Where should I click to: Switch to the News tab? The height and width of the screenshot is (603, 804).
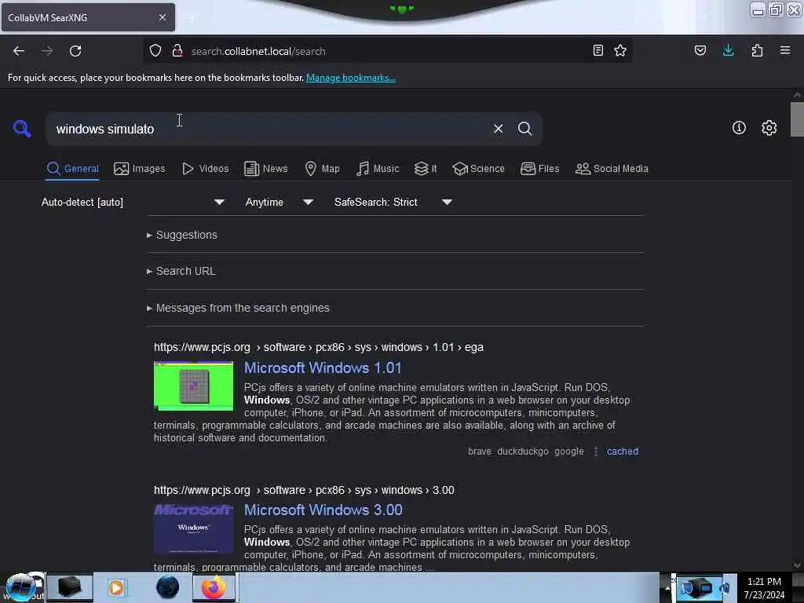tap(266, 169)
